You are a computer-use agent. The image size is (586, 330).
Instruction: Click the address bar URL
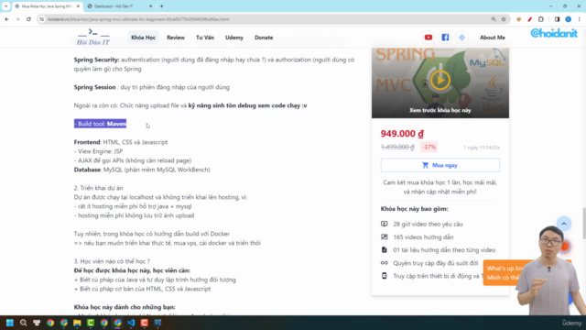coord(138,19)
